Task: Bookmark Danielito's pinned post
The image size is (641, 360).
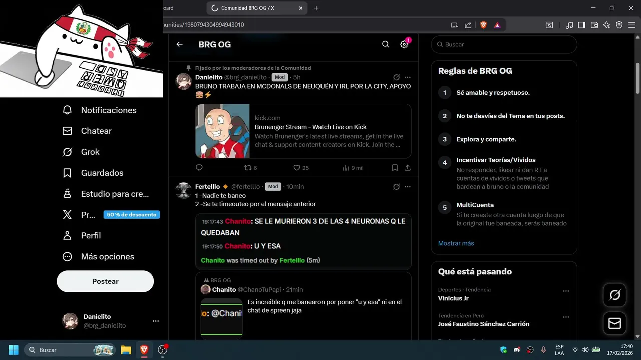Action: (395, 168)
